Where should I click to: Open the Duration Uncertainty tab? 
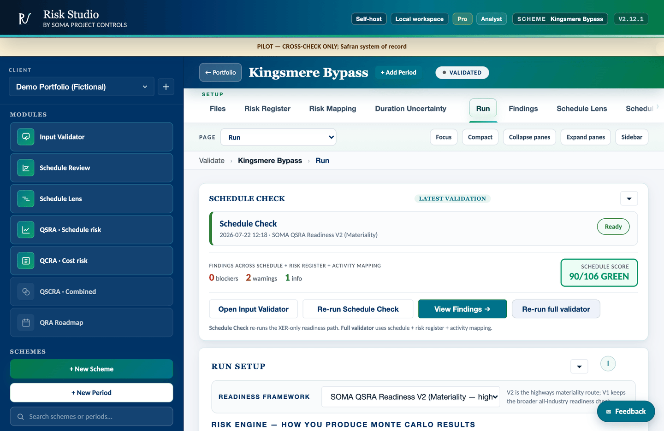[x=410, y=109]
